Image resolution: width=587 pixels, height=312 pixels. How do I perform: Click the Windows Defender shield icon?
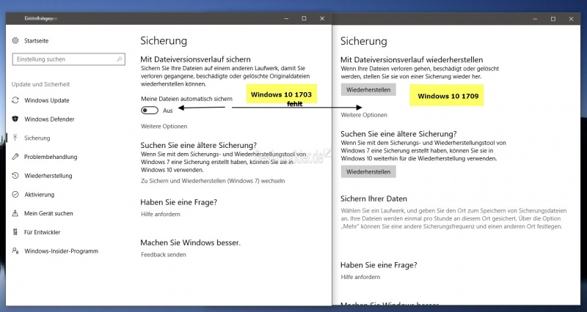click(x=15, y=119)
